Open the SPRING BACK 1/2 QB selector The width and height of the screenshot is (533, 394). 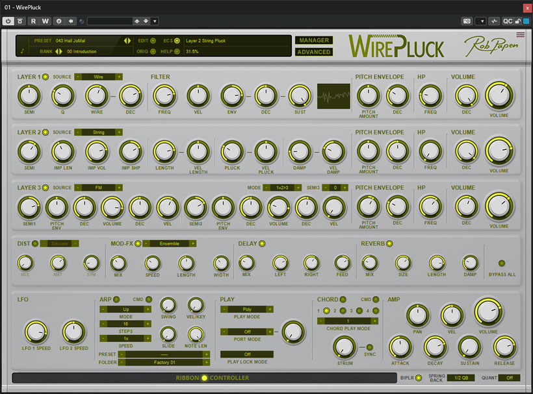click(461, 378)
